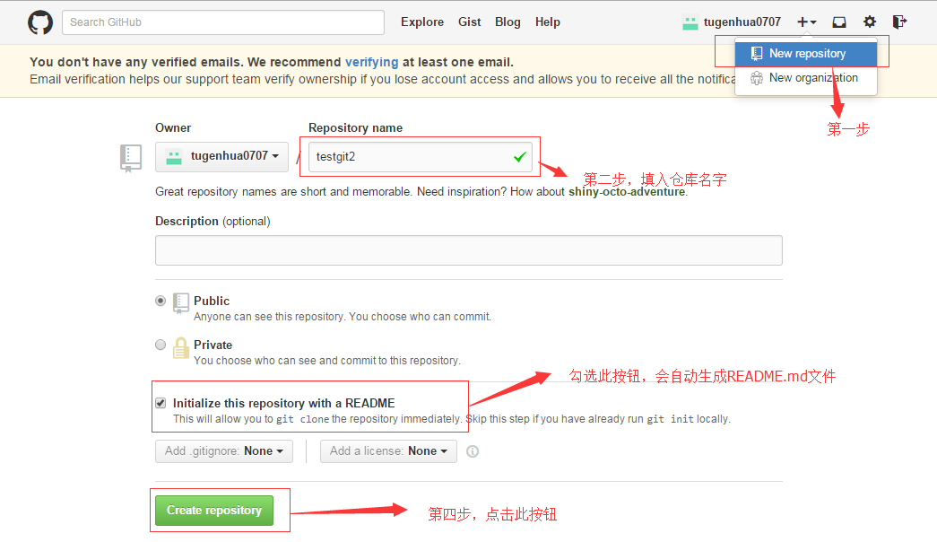Toggle Initialize this repository with a README
This screenshot has height=542, width=937.
coord(161,403)
